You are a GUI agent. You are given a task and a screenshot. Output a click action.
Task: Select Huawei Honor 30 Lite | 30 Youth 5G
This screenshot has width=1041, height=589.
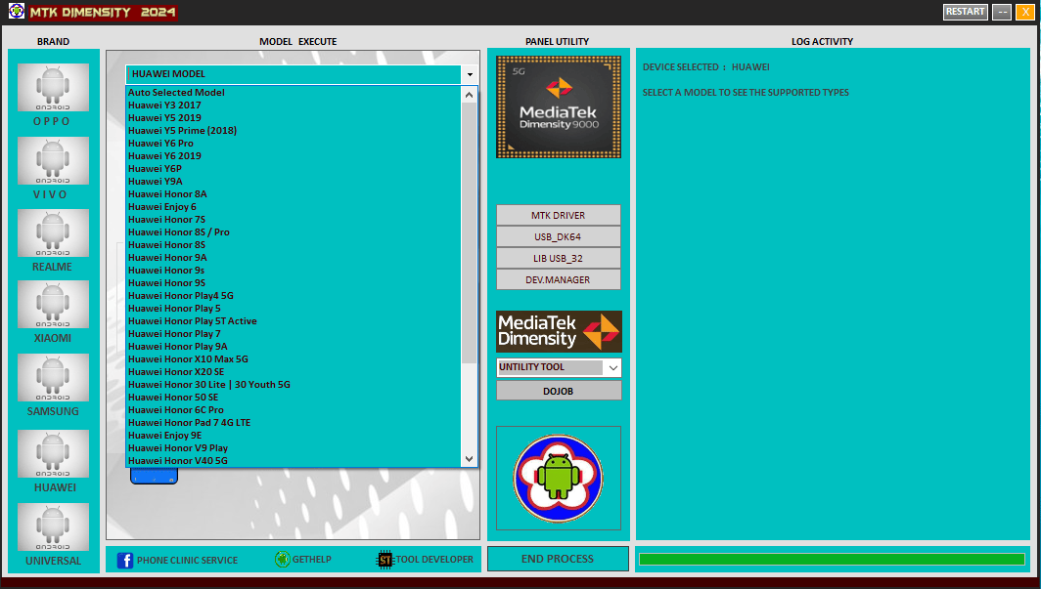click(293, 384)
